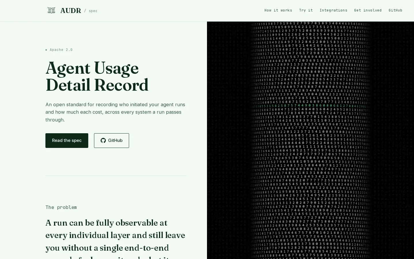Screen dimensions: 414x259
Task: Click the 'A run can be fully observable' heading
Action: coord(115,239)
